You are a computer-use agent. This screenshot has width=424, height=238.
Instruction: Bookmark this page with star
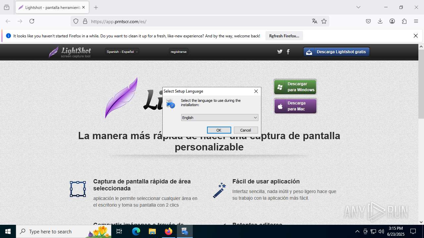(x=324, y=21)
